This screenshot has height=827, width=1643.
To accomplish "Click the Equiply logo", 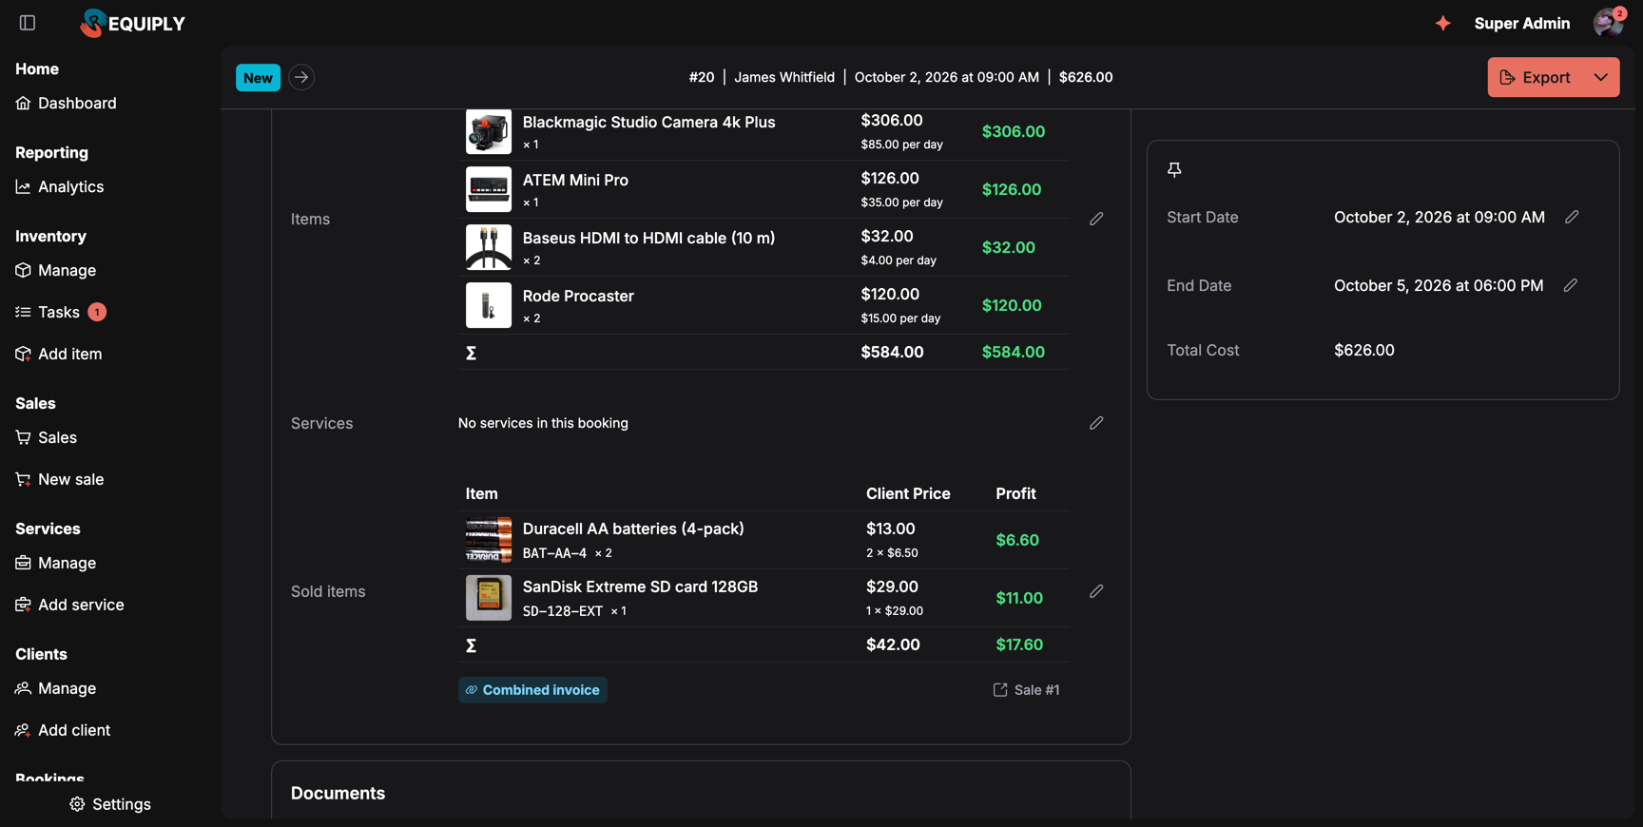I will click(133, 23).
